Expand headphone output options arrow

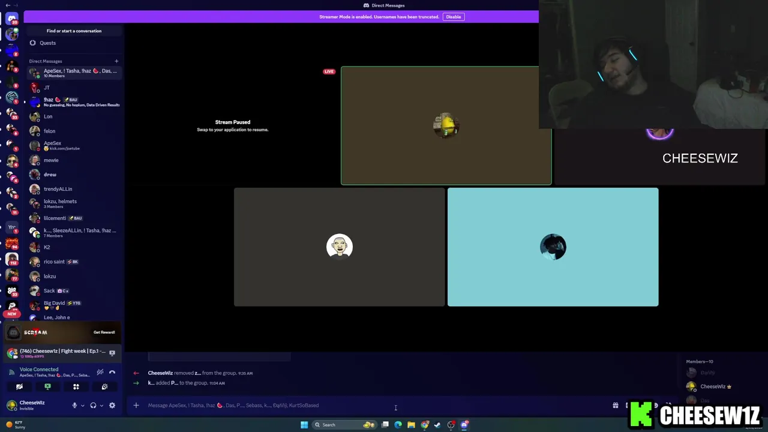tap(101, 406)
